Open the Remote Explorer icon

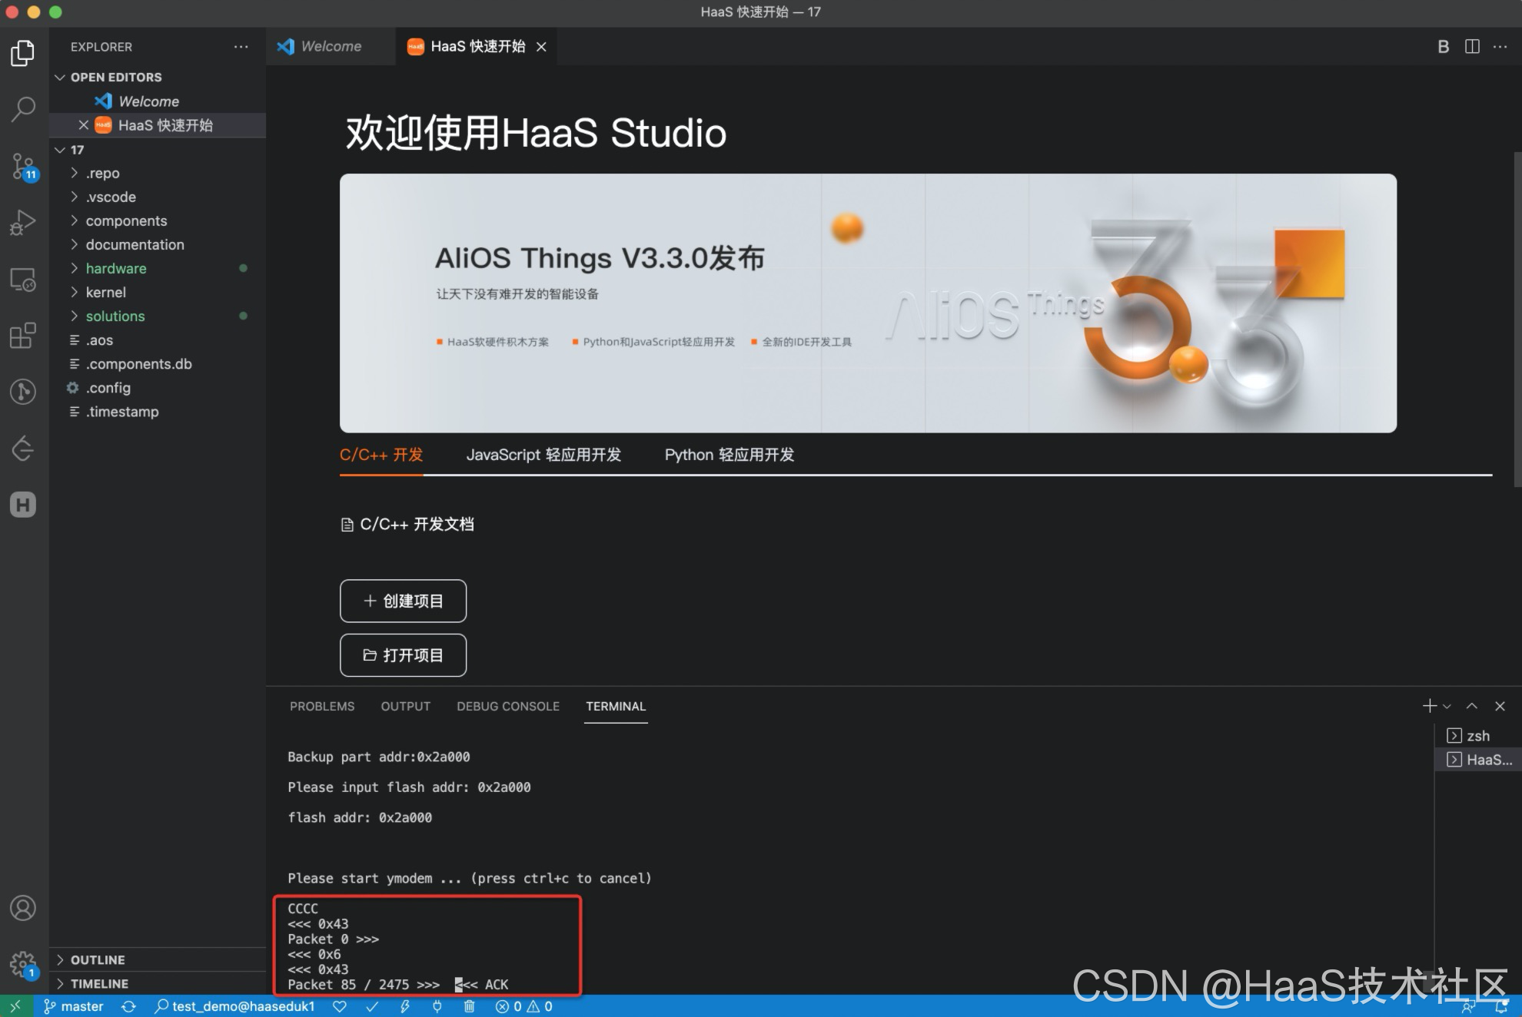point(23,280)
